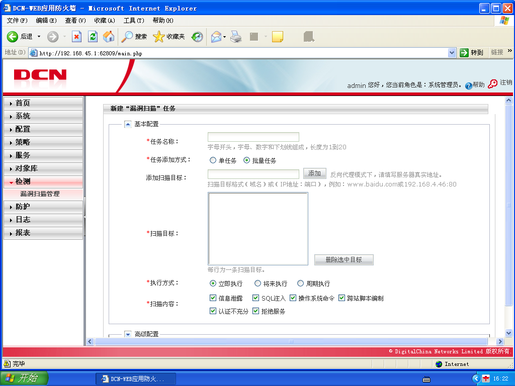Click the vertical scrollbar down arrow
The height and width of the screenshot is (386, 515).
click(509, 333)
